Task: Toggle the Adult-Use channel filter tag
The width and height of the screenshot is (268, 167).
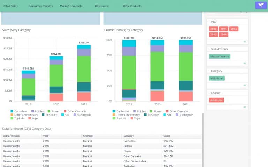Action: point(217,100)
